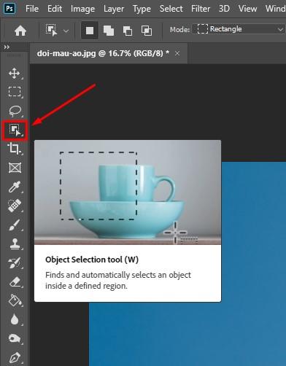This screenshot has width=286, height=366.
Task: Expand the toolbar with double-arrow
Action: click(x=7, y=47)
